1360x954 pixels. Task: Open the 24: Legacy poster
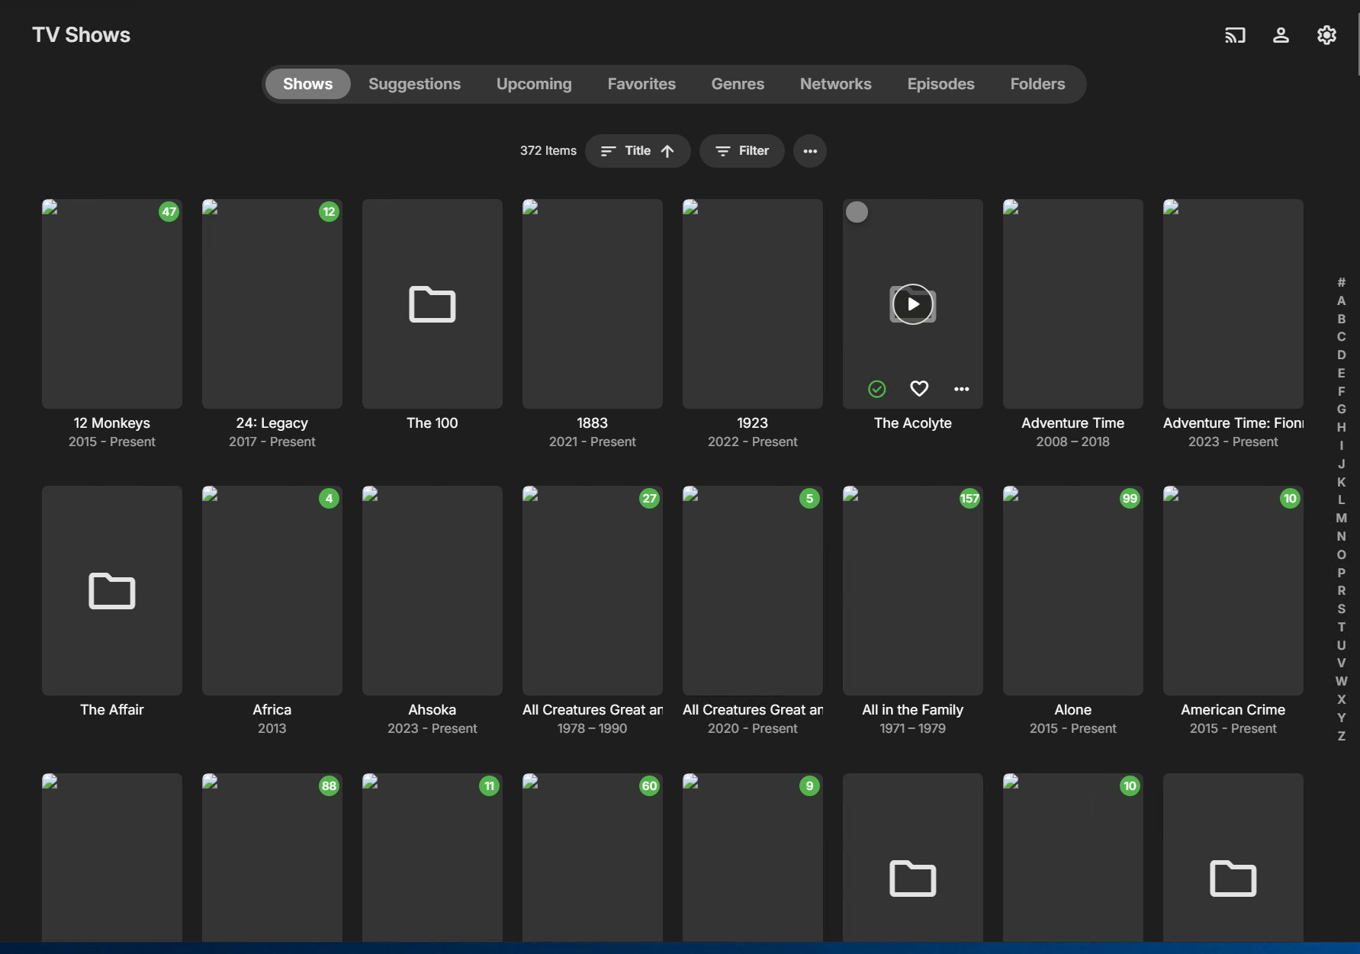coord(272,304)
